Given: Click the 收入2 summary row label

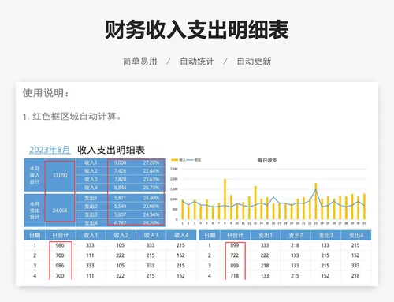Looking at the screenshot, I should point(91,171).
